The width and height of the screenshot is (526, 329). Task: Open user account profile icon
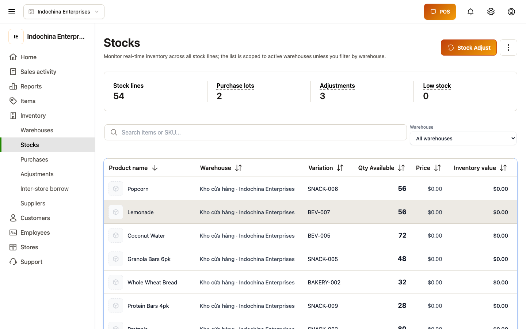(x=511, y=12)
